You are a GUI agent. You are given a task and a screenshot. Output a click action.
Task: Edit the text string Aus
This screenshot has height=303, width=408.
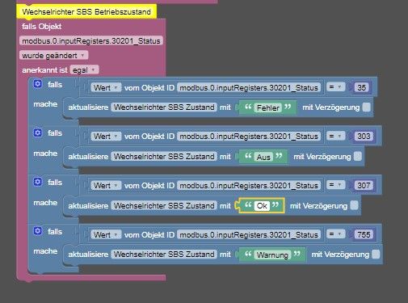263,157
